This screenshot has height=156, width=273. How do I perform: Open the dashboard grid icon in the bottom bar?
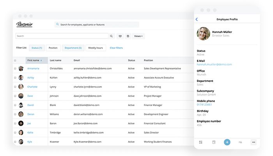pyautogui.click(x=200, y=142)
